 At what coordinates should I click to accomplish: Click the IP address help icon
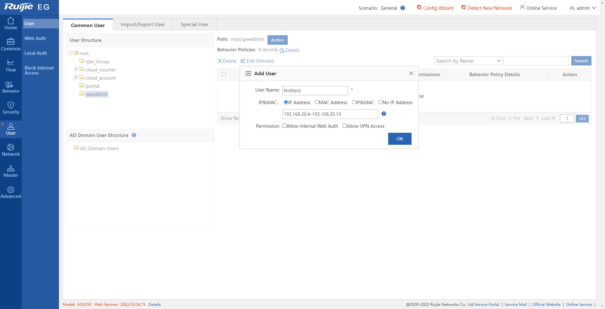tap(383, 114)
